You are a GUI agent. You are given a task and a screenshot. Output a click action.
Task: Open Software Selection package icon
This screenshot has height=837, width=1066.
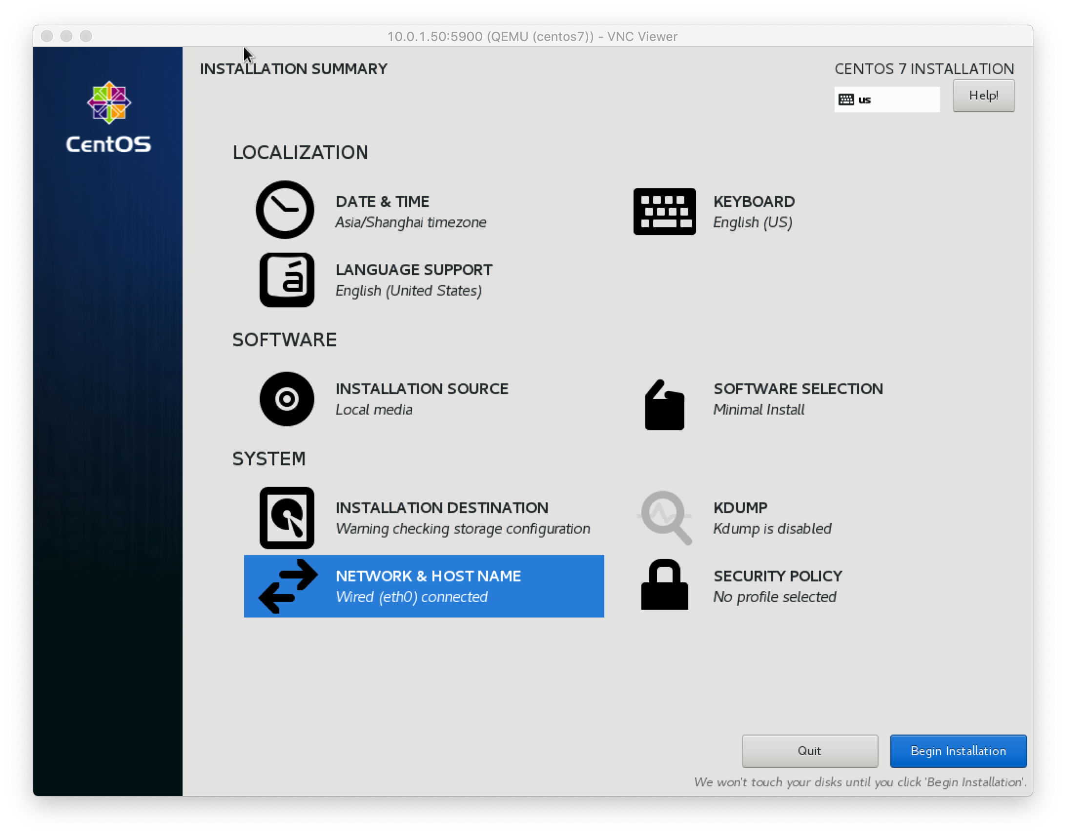(x=664, y=405)
